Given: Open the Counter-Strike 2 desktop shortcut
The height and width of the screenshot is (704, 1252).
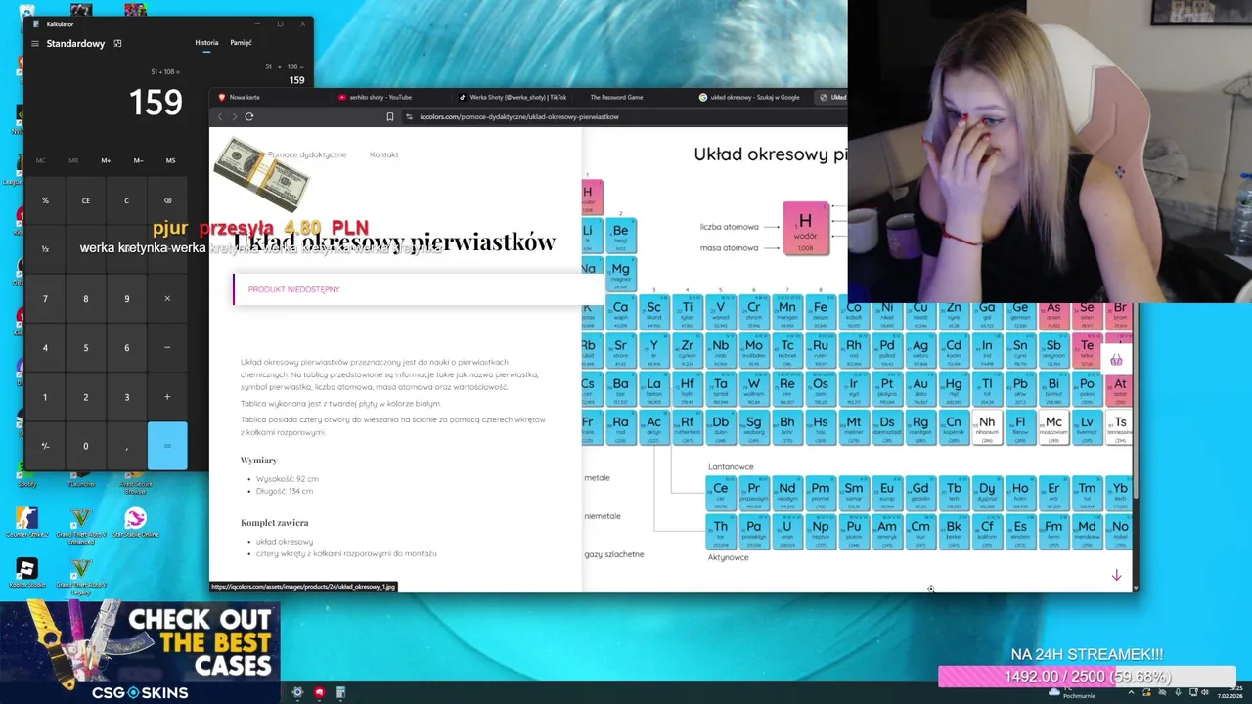Looking at the screenshot, I should click(26, 522).
